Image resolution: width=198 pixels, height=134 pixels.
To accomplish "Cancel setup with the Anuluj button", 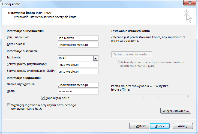I will click(x=183, y=126).
